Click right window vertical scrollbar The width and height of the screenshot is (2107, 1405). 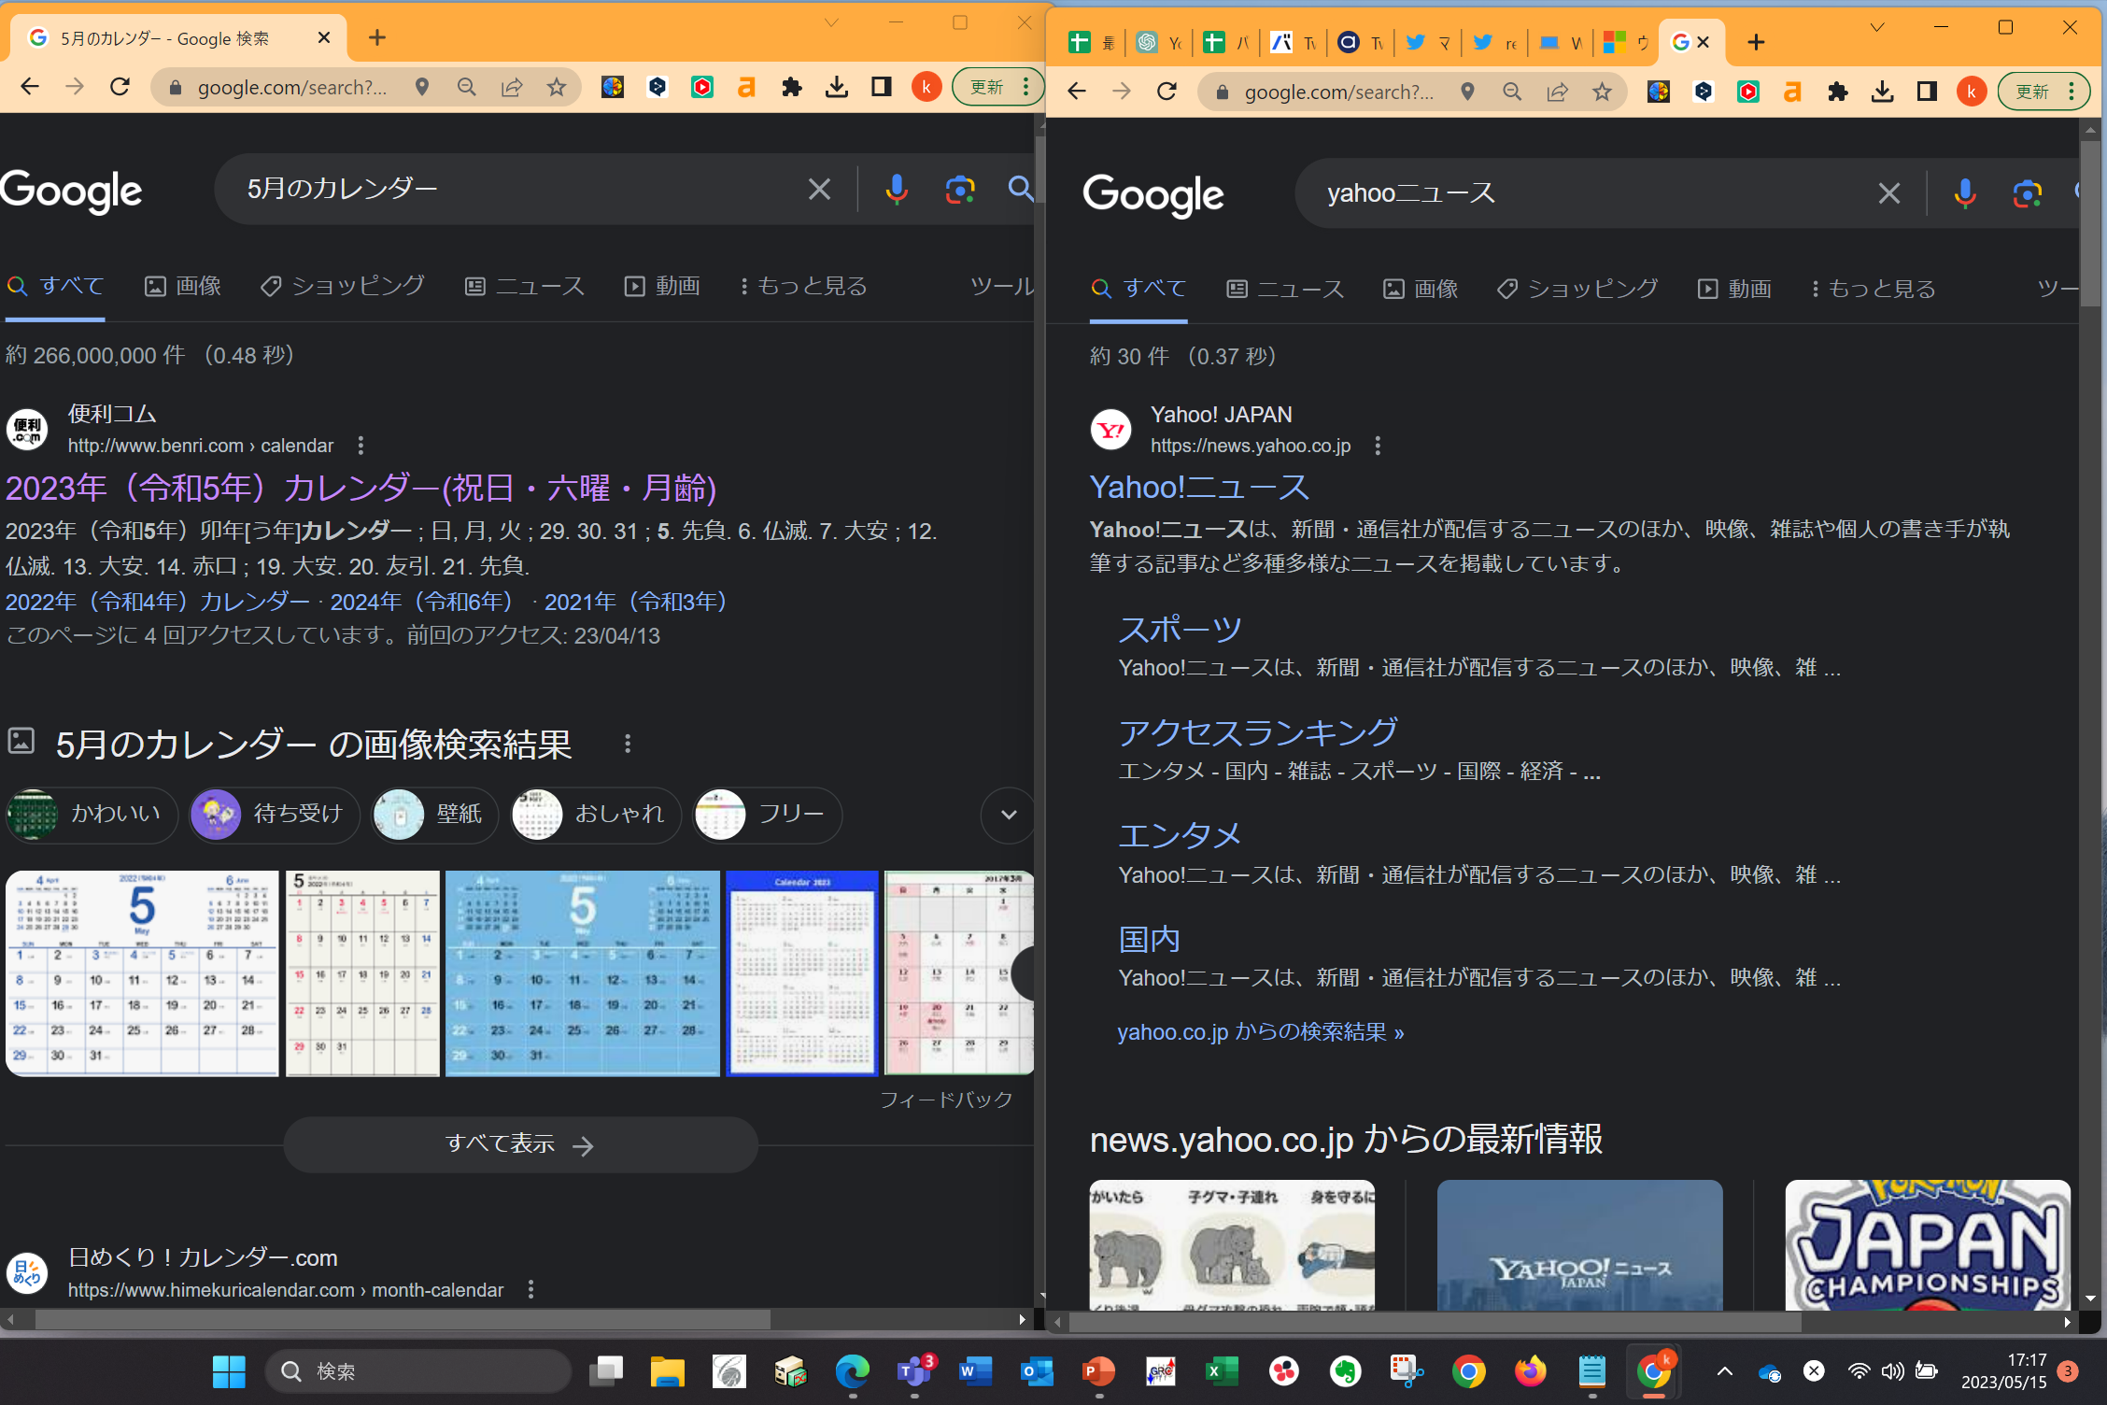pos(2089,224)
